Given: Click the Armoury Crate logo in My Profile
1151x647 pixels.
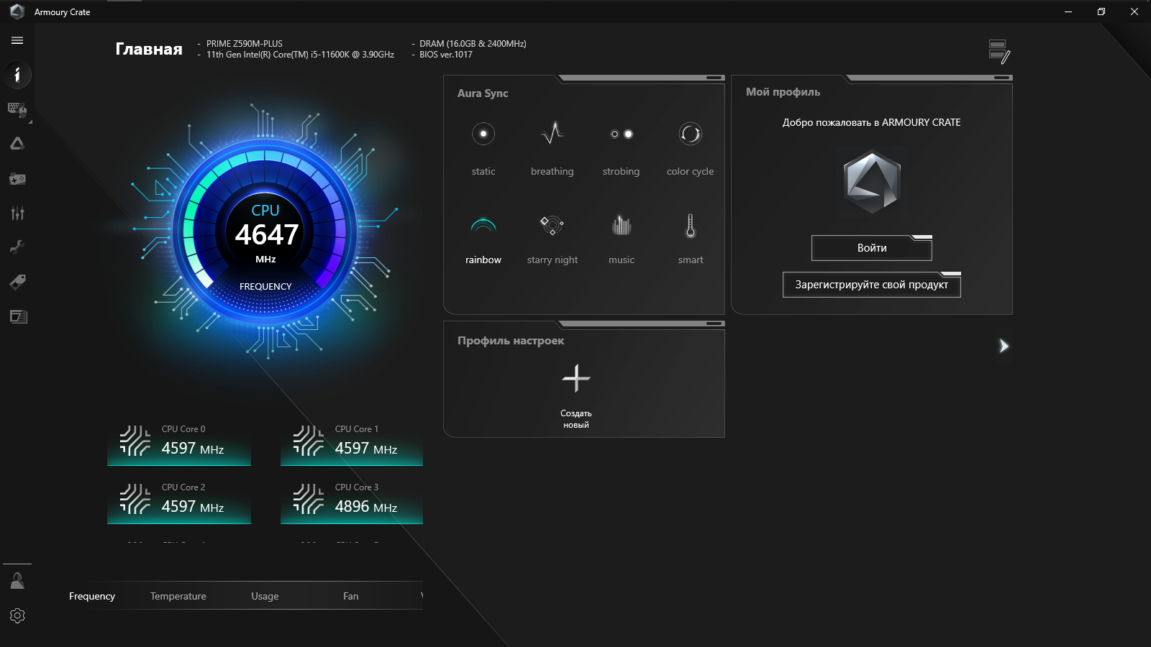Looking at the screenshot, I should [x=872, y=182].
